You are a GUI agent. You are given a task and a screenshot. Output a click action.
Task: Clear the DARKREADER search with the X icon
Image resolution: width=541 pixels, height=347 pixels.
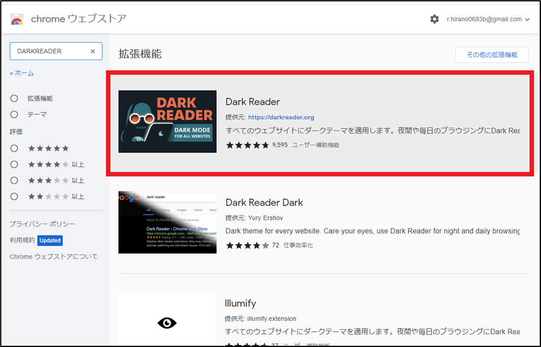pos(93,52)
